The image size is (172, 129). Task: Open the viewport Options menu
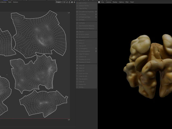click(121, 2)
